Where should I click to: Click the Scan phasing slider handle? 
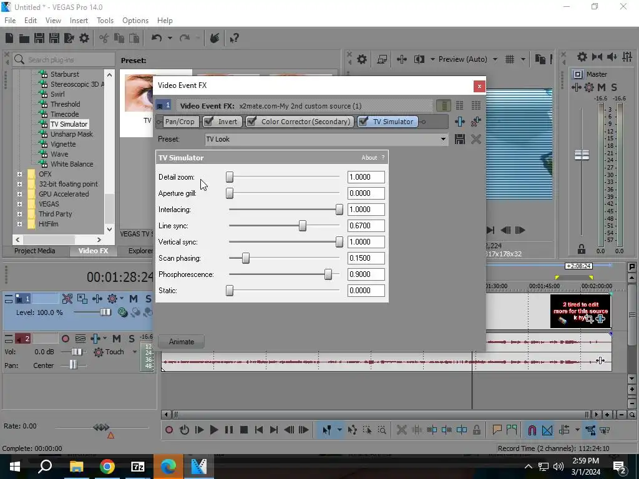[x=246, y=258]
